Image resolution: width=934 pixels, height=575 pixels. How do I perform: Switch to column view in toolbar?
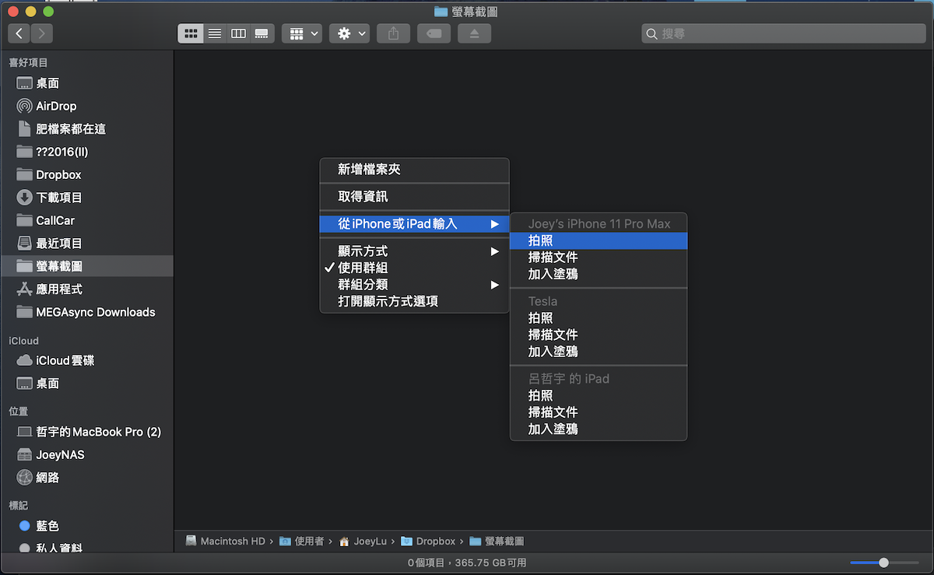pyautogui.click(x=238, y=33)
